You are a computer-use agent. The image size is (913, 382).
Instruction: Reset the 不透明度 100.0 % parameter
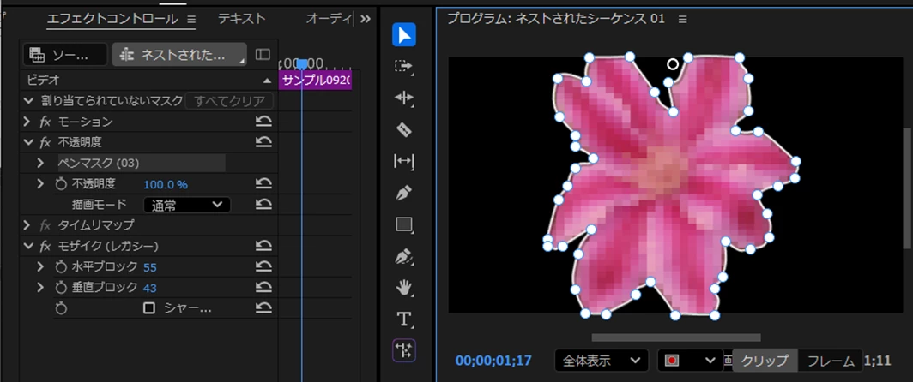263,184
